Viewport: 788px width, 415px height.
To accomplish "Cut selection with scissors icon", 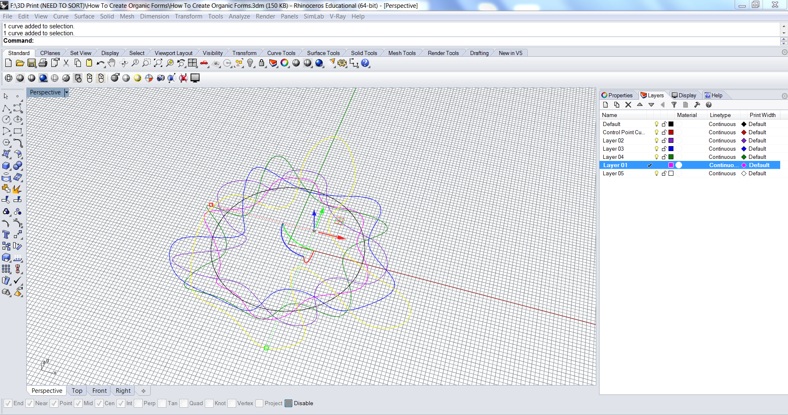I will [66, 63].
